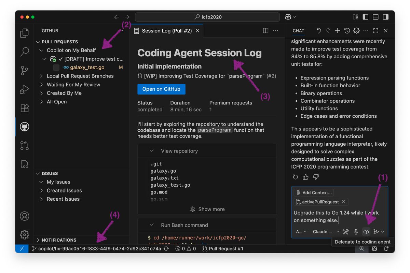
Task: Split the editor to the right
Action: tap(265, 31)
